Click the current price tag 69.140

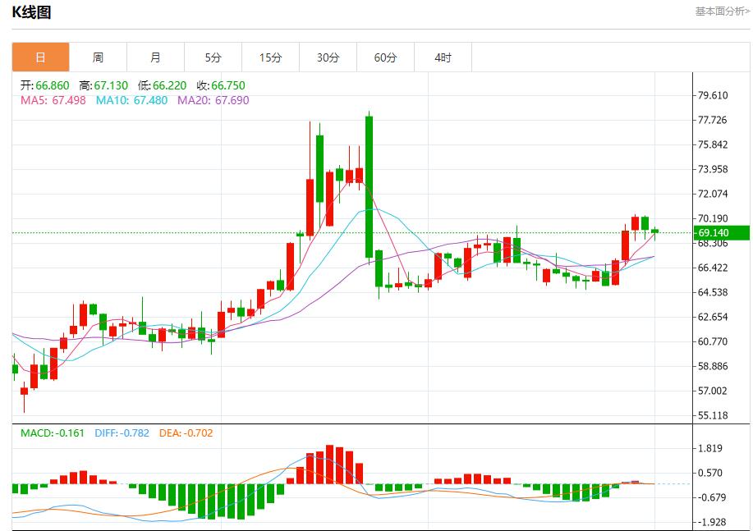[x=714, y=232]
